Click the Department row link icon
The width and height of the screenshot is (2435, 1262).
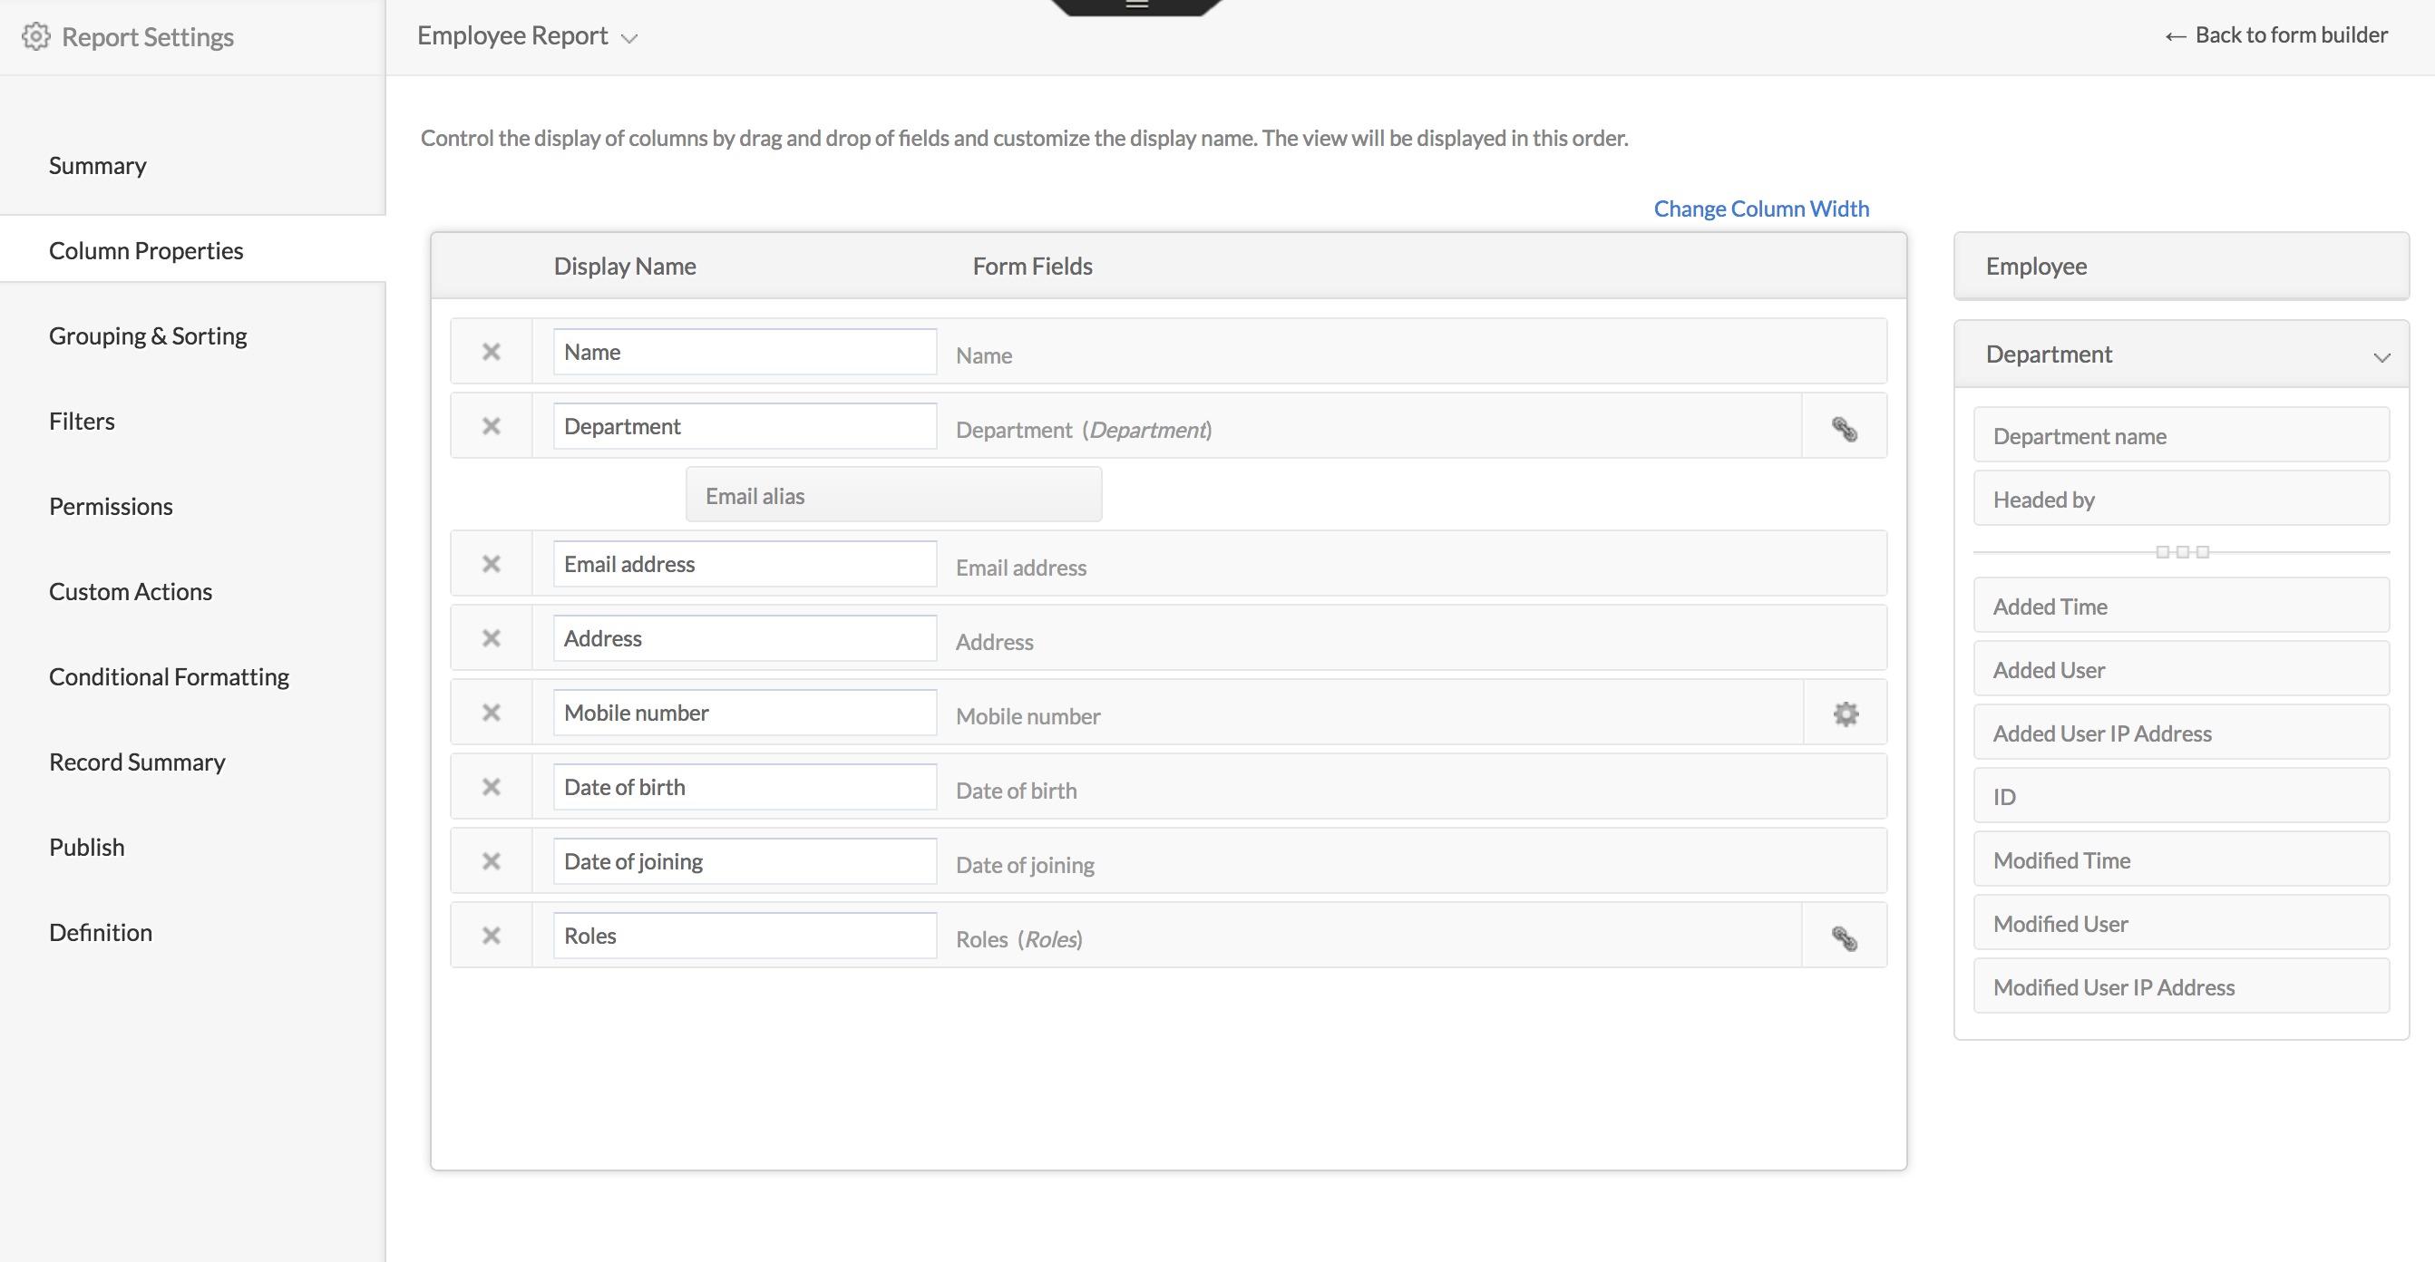point(1845,429)
